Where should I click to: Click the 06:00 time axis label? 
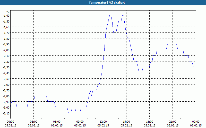[x=57, y=122]
